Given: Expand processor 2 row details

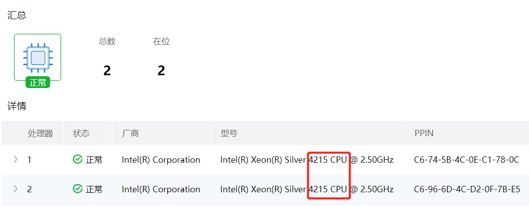Looking at the screenshot, I should tap(15, 189).
